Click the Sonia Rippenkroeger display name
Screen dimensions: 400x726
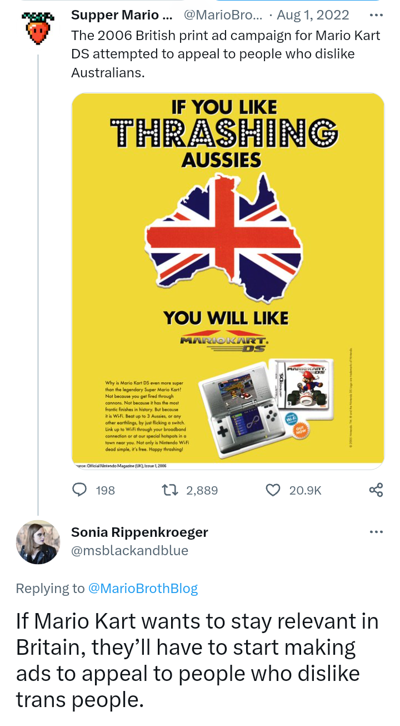coord(139,532)
